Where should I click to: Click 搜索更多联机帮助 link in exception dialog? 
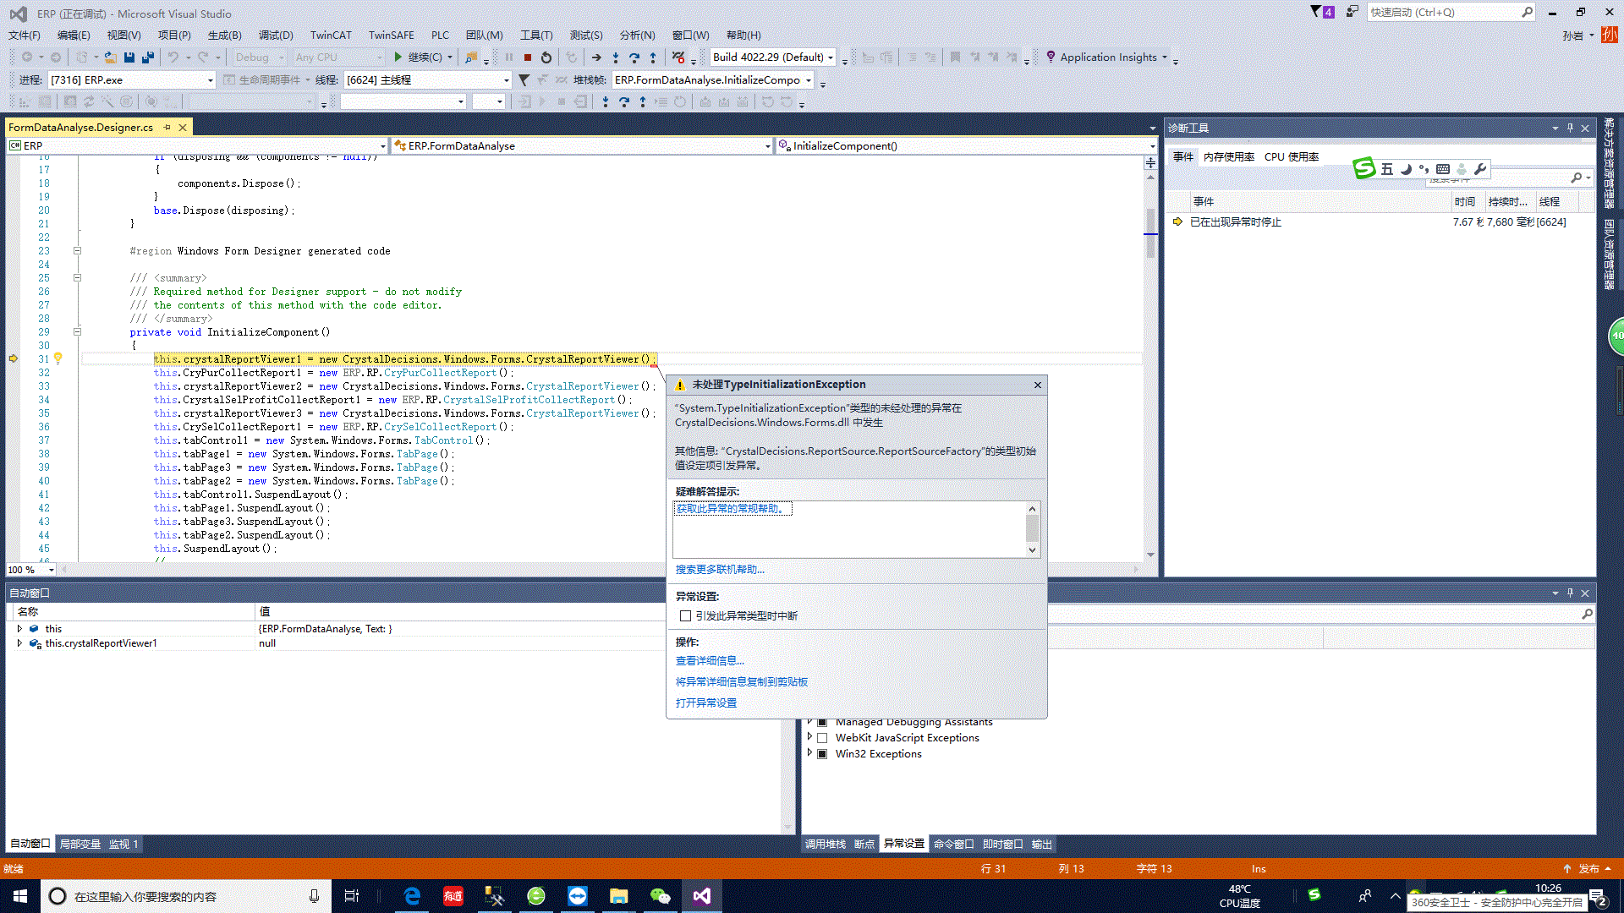pos(720,570)
